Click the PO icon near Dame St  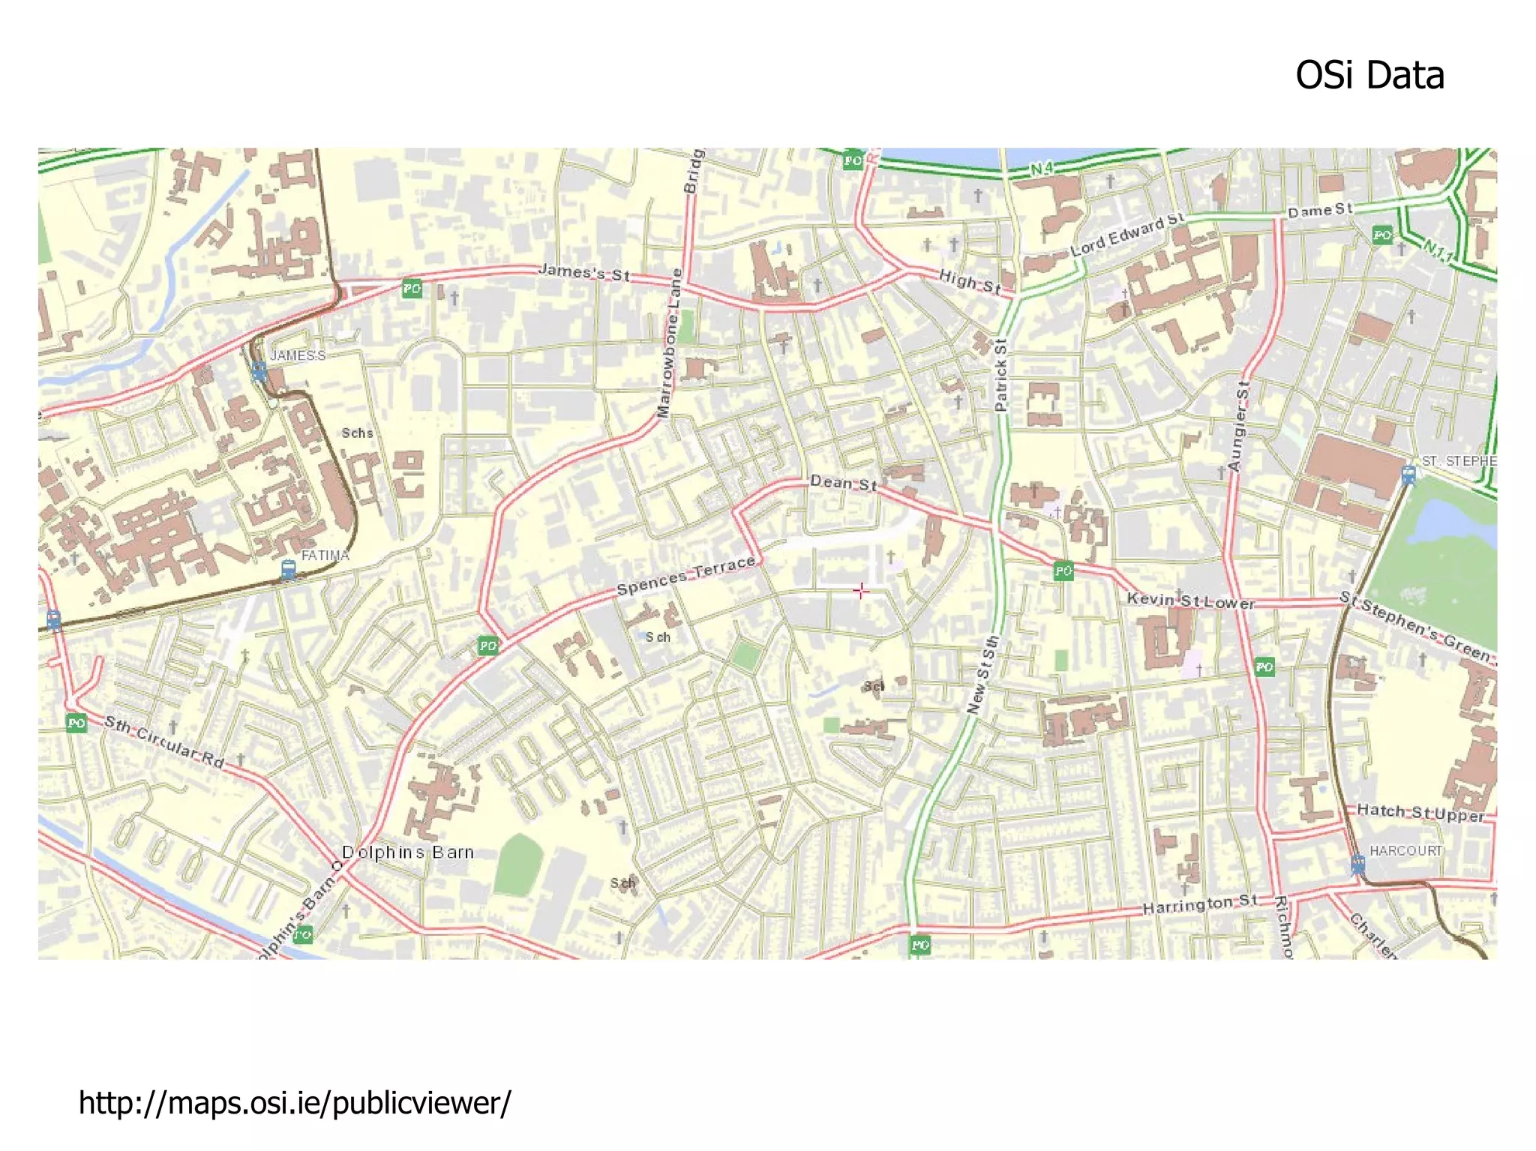1381,235
